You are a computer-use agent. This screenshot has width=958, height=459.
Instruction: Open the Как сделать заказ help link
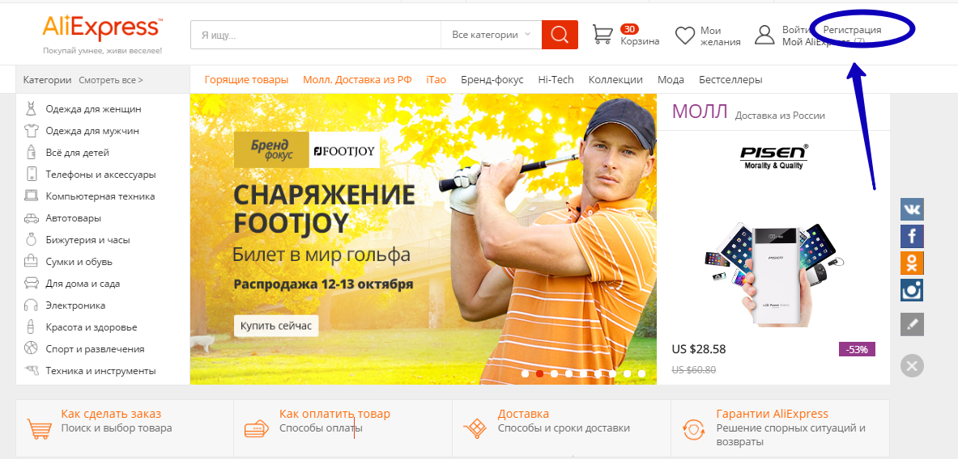point(111,414)
